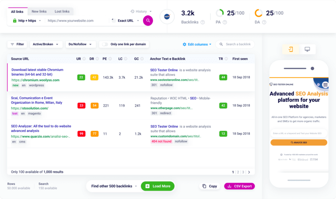The height and width of the screenshot is (199, 336).
Task: Click the lost tag on stosolution row
Action: (x=15, y=113)
